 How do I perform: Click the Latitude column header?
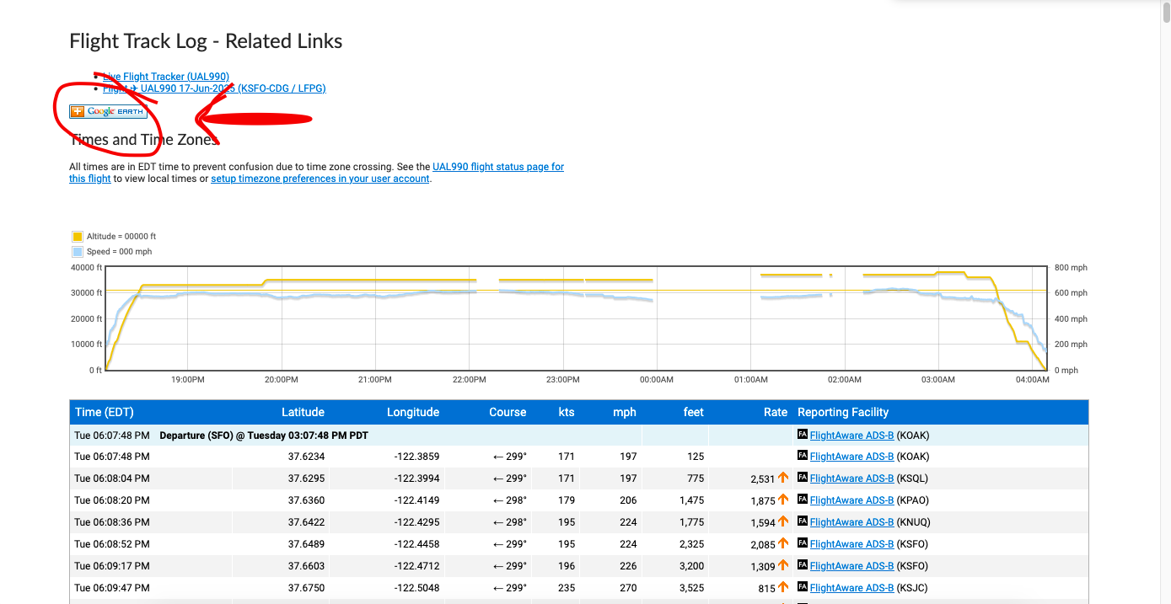(x=303, y=412)
